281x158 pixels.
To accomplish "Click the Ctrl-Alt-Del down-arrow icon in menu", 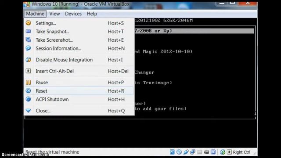I will tap(28, 71).
